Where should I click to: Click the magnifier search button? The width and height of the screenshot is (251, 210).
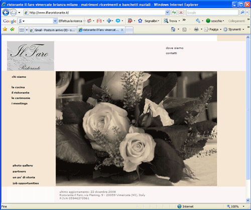(242, 13)
